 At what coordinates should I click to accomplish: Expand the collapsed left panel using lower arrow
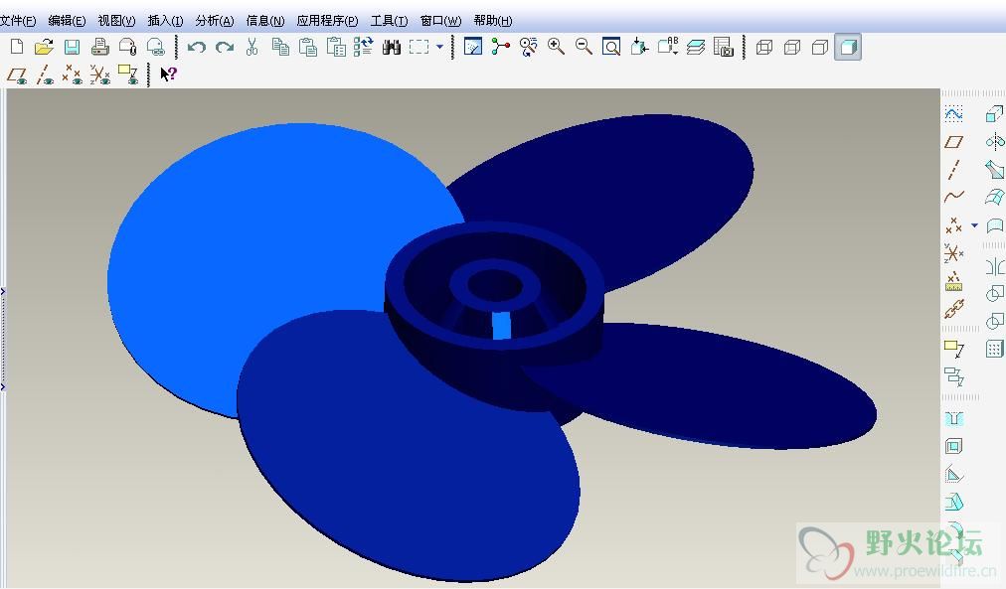(x=3, y=386)
